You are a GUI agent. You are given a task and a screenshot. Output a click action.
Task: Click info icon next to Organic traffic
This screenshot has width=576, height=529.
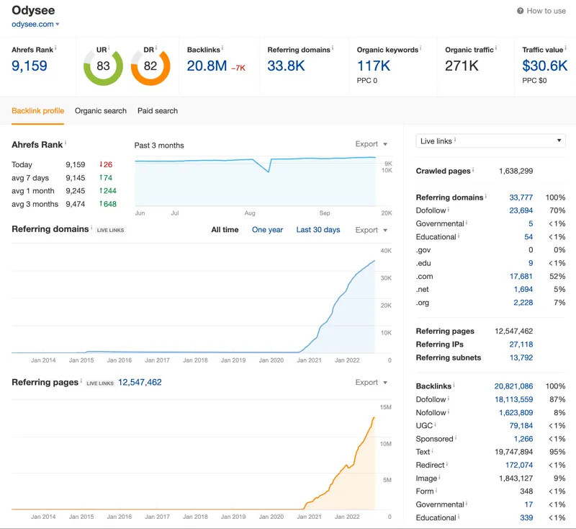(496, 48)
